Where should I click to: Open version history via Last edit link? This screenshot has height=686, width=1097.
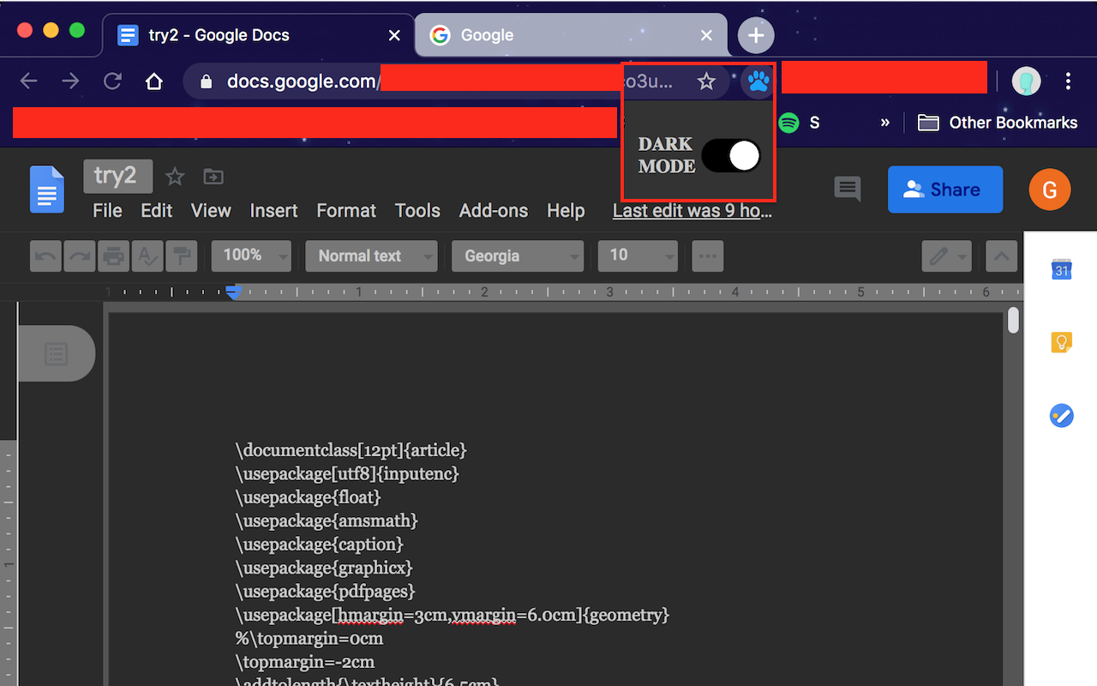pyautogui.click(x=692, y=210)
